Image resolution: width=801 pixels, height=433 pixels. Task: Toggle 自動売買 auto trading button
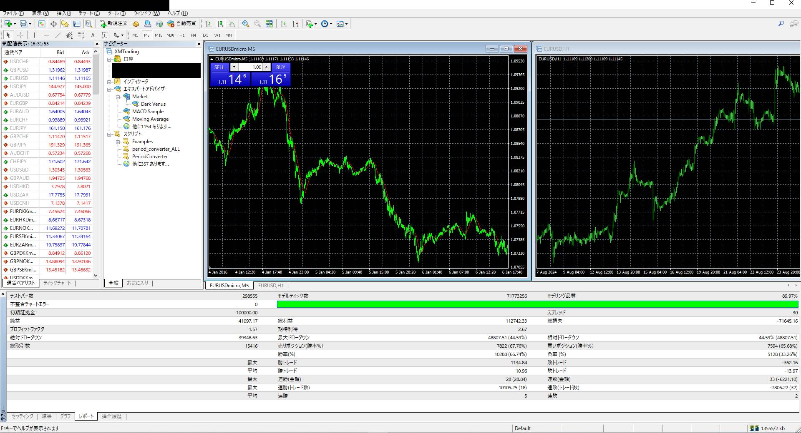(x=181, y=24)
